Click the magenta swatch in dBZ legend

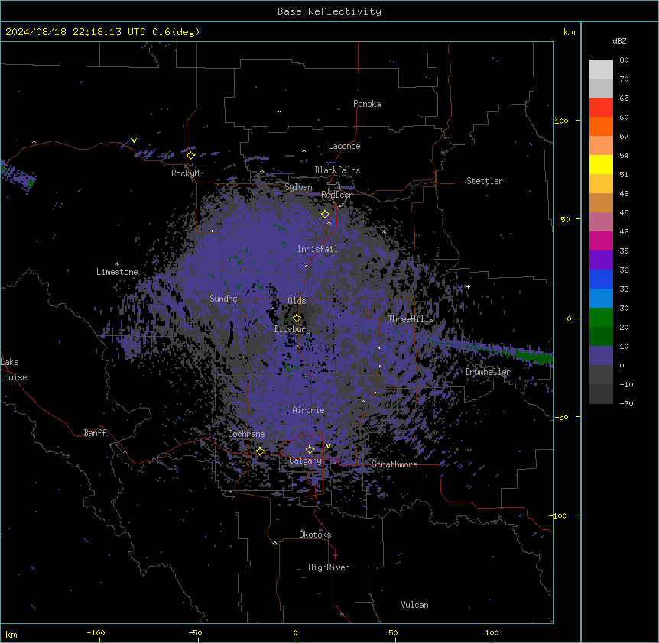[x=601, y=241]
